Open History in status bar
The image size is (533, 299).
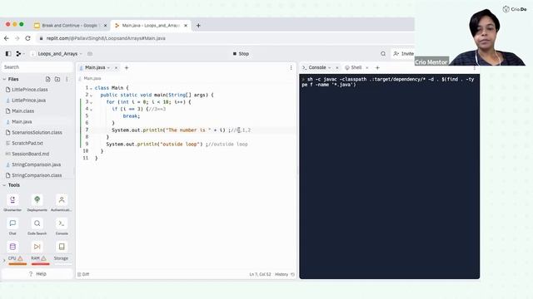point(285,274)
